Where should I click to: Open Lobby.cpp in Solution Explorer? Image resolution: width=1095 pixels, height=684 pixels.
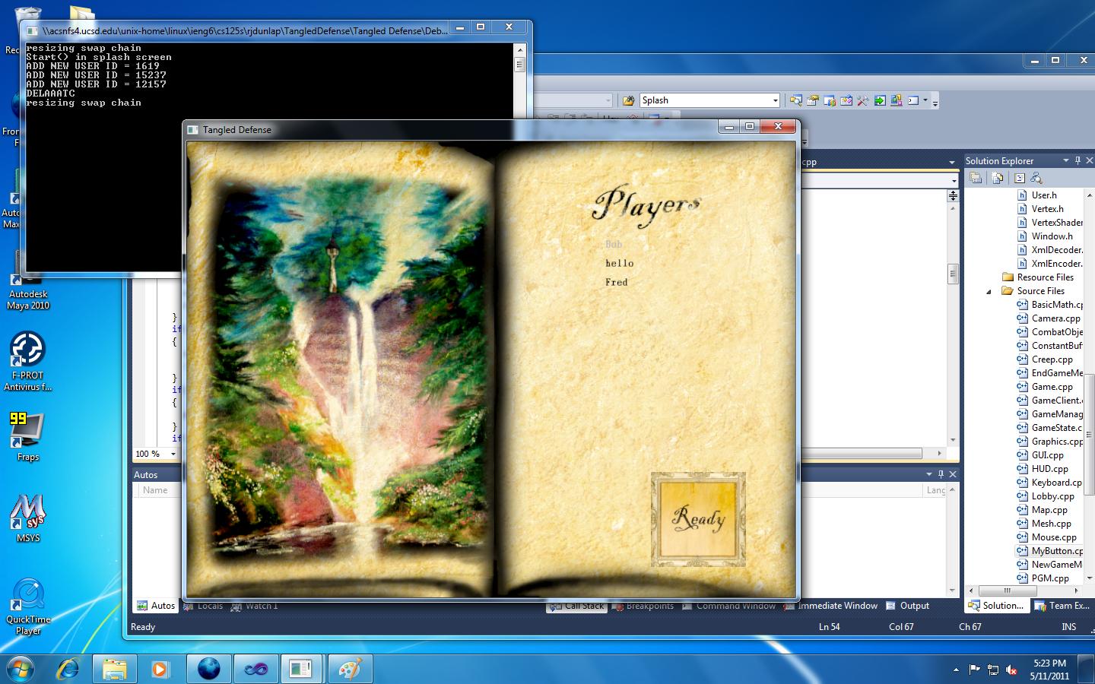pyautogui.click(x=1052, y=496)
